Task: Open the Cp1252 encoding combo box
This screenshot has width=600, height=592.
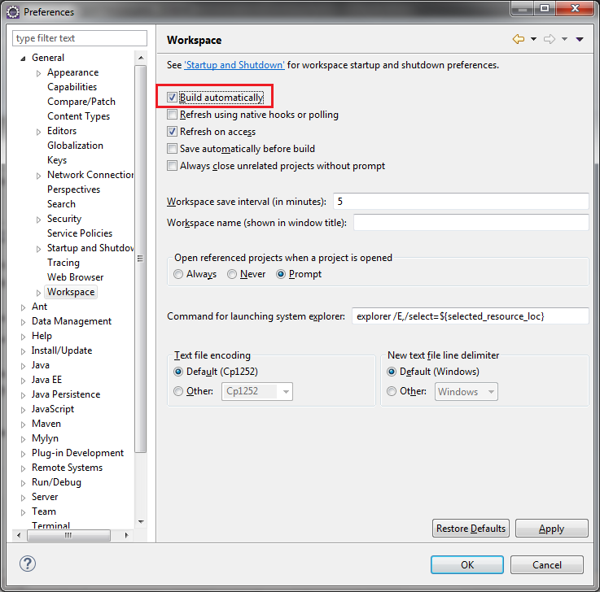Action: (257, 391)
